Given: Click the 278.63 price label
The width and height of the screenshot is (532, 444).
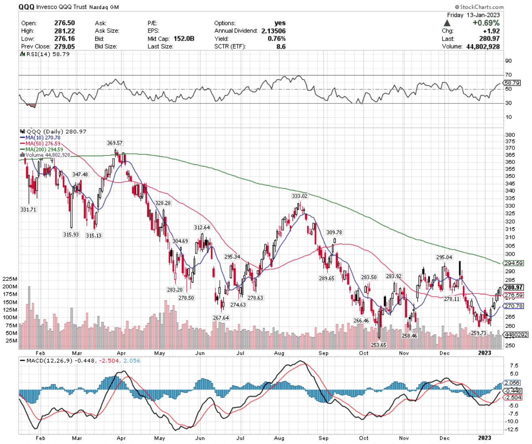Looking at the screenshot, I should coord(255,298).
